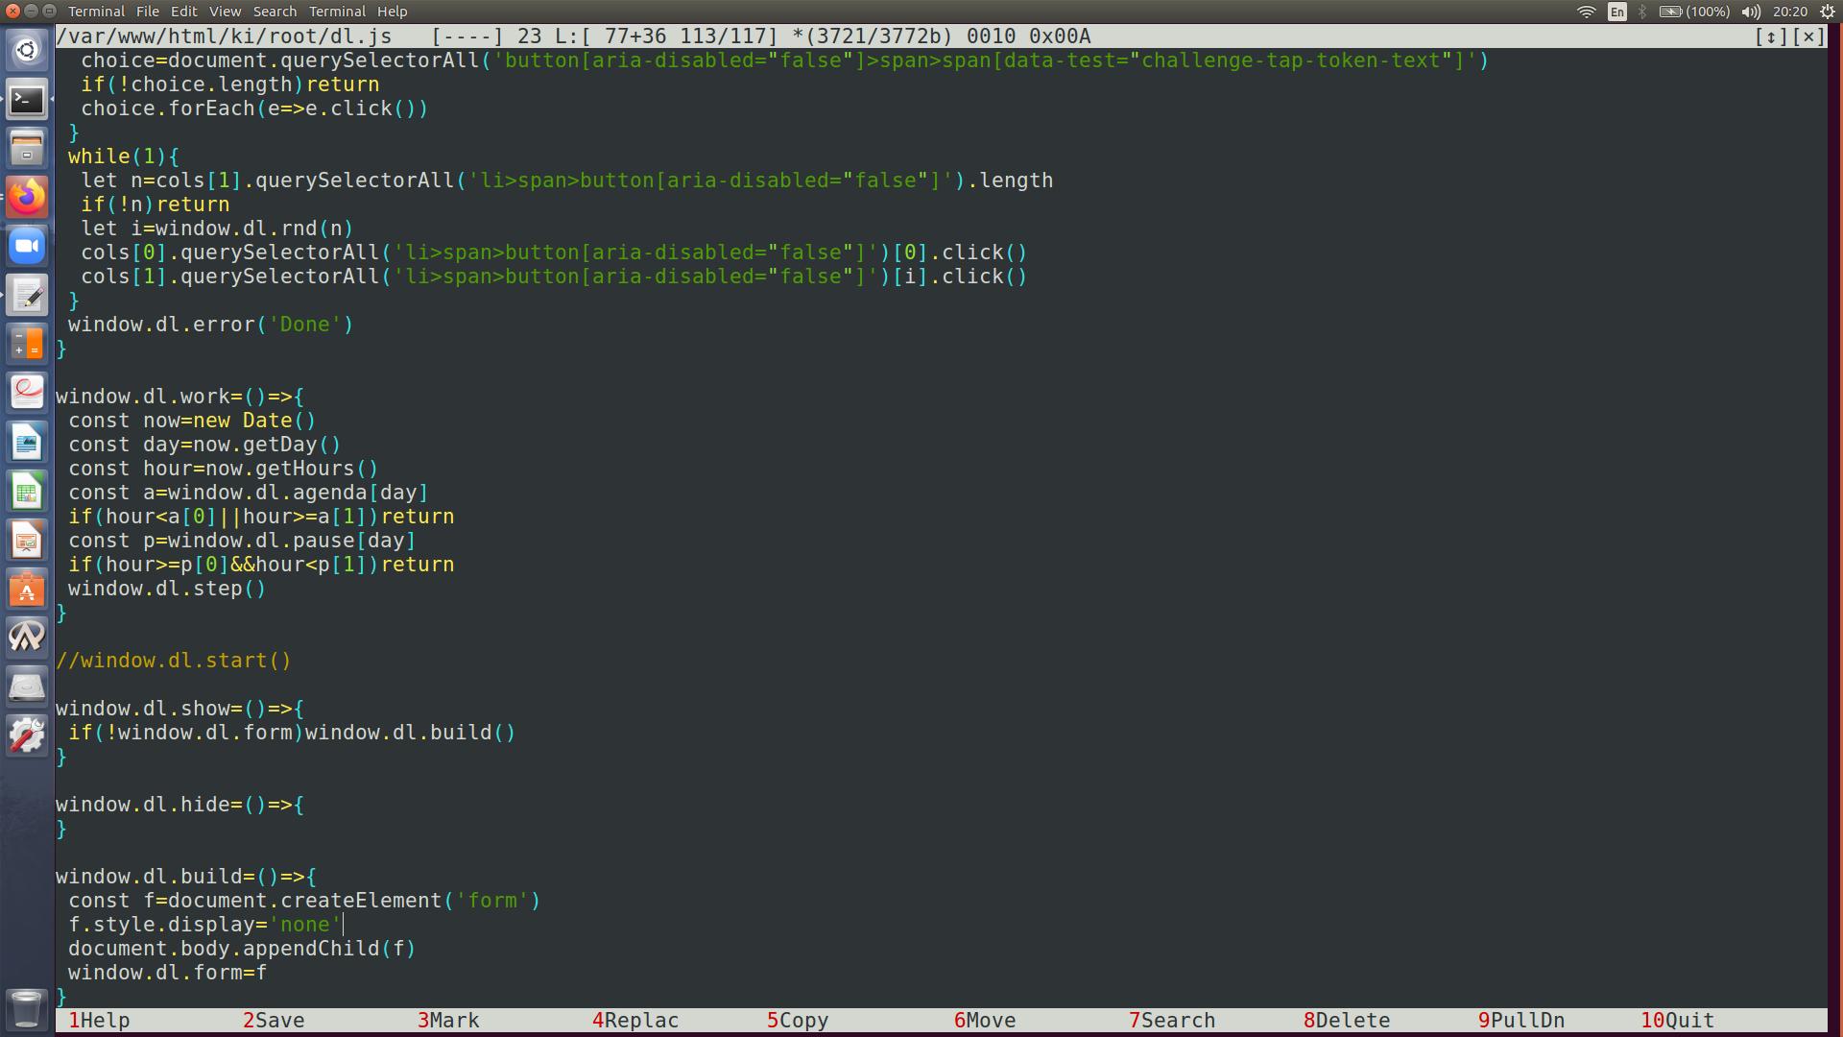Launch LibreOffice Calc spreadsheet icon
The width and height of the screenshot is (1843, 1037).
27,492
